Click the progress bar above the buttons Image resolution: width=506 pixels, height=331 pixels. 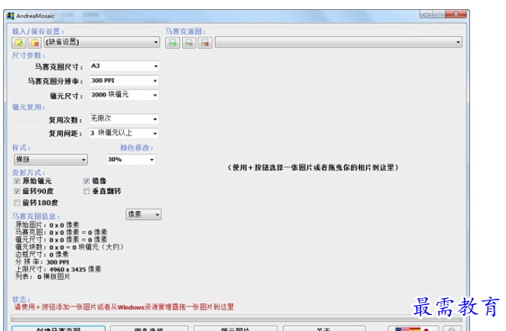(236, 319)
